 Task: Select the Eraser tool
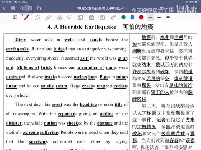[37, 17]
